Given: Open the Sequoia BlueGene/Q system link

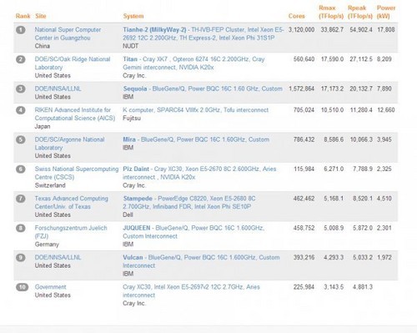Looking at the screenshot, I should (203, 88).
